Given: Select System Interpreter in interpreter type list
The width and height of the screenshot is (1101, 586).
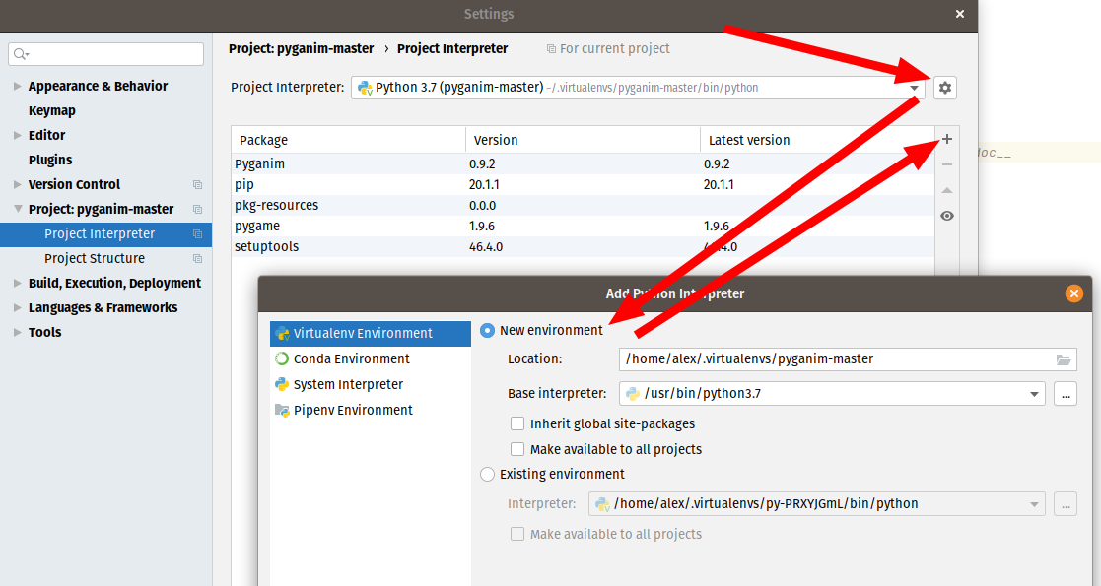Looking at the screenshot, I should (370, 384).
